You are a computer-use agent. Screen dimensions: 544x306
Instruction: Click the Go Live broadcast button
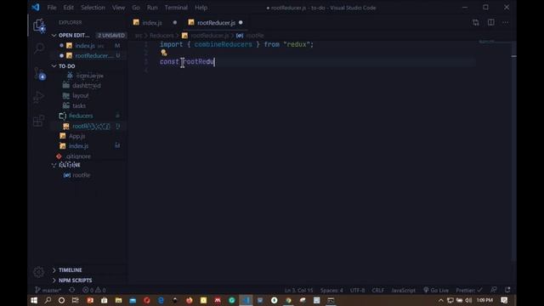pyautogui.click(x=436, y=290)
